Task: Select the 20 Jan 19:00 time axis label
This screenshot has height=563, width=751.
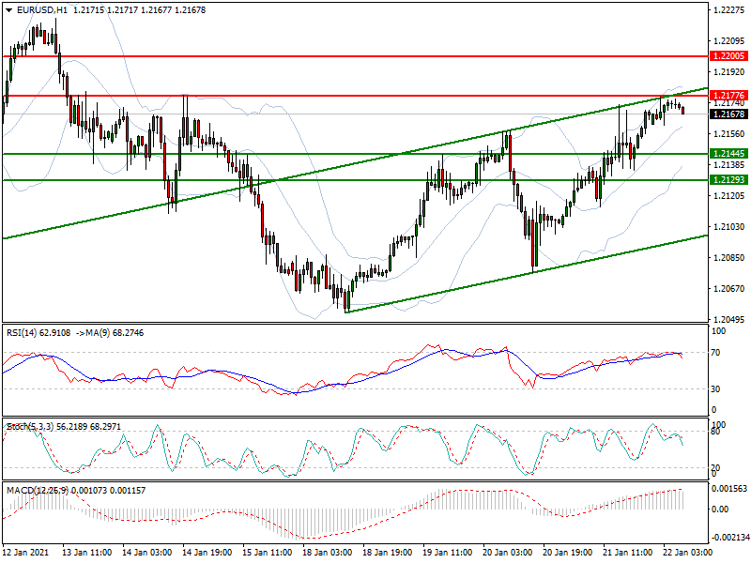Action: tap(568, 552)
